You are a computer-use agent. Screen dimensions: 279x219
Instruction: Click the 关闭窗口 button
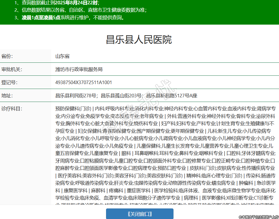pos(139,214)
